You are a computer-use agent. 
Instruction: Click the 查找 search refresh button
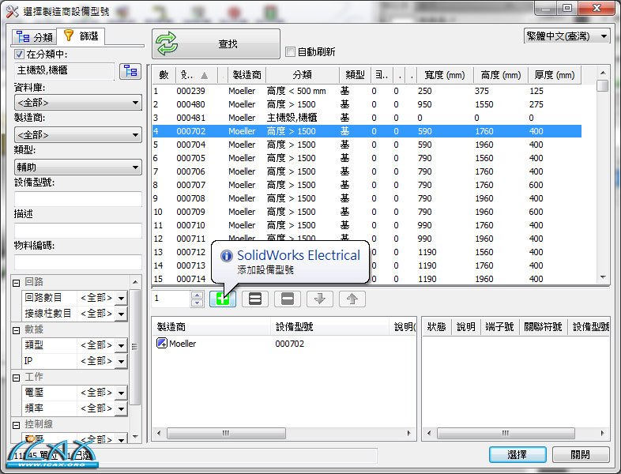[216, 43]
